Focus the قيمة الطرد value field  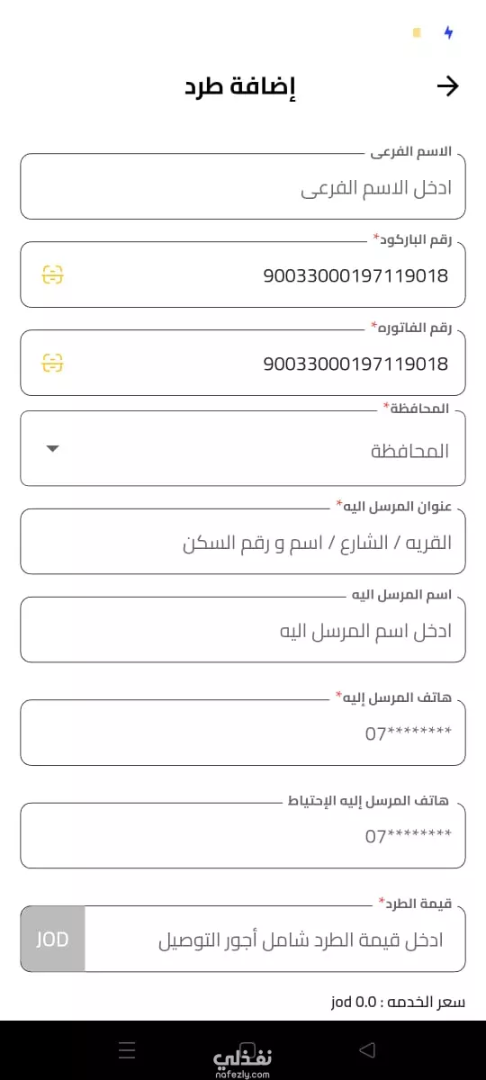[275, 939]
